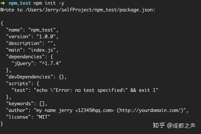201x134 pixels.
Task: Click the npm_test directory name in prompt
Action: click(20, 3)
